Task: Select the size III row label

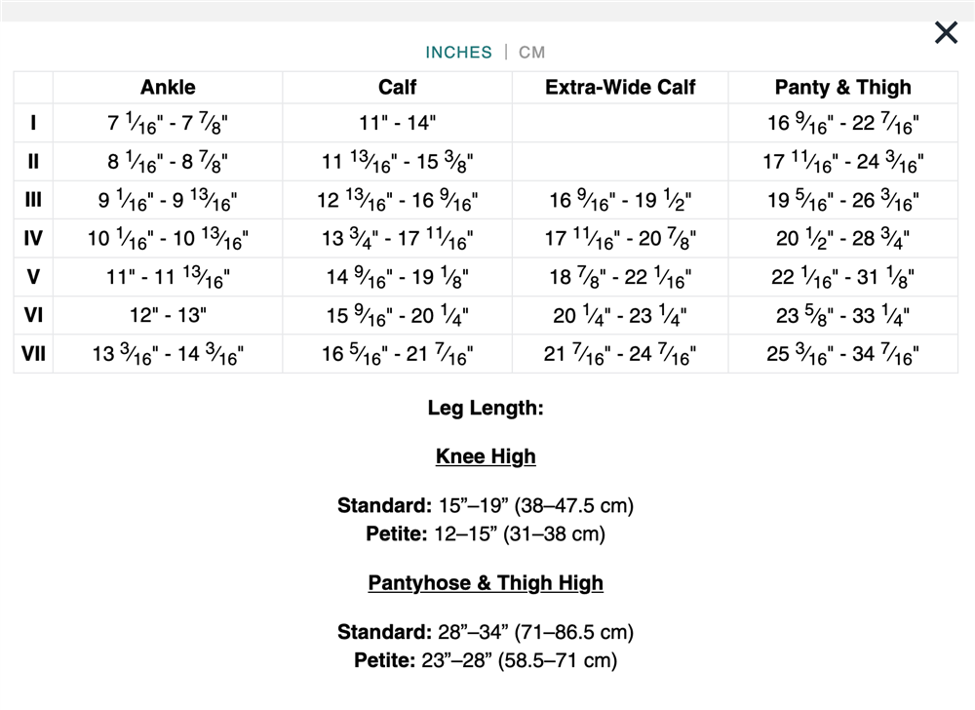Action: tap(33, 201)
